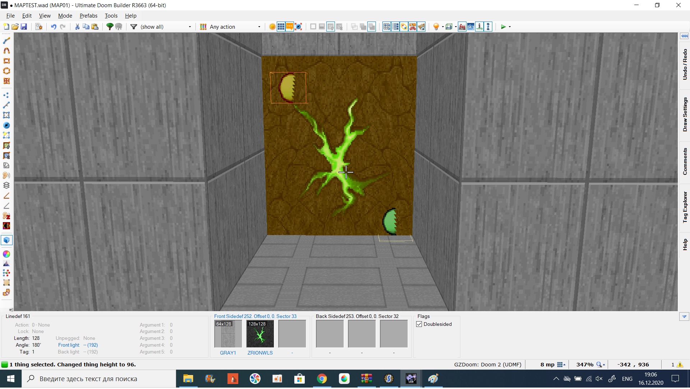Open the Undo / Redo side panel

685,64
